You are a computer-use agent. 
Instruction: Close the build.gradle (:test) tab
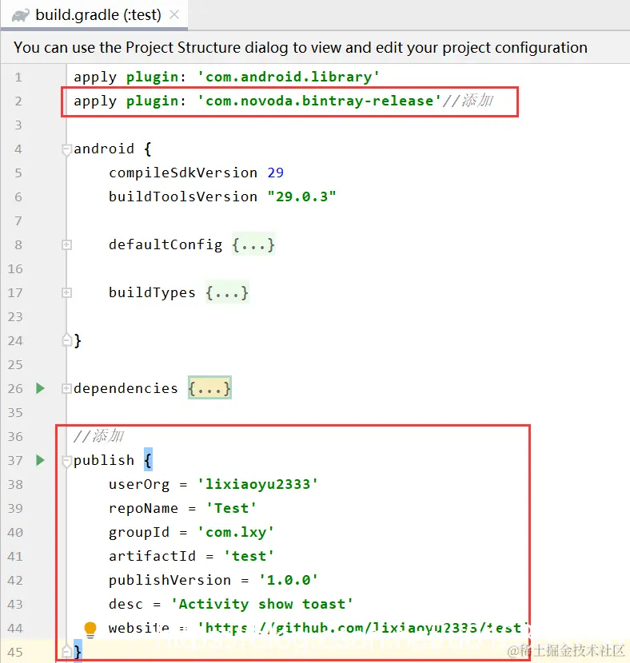[x=174, y=15]
